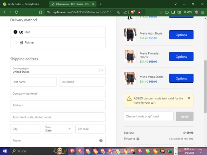This screenshot has width=207, height=155.
Task: Click the page vertical scrollbar thumb
Action: coord(205,87)
